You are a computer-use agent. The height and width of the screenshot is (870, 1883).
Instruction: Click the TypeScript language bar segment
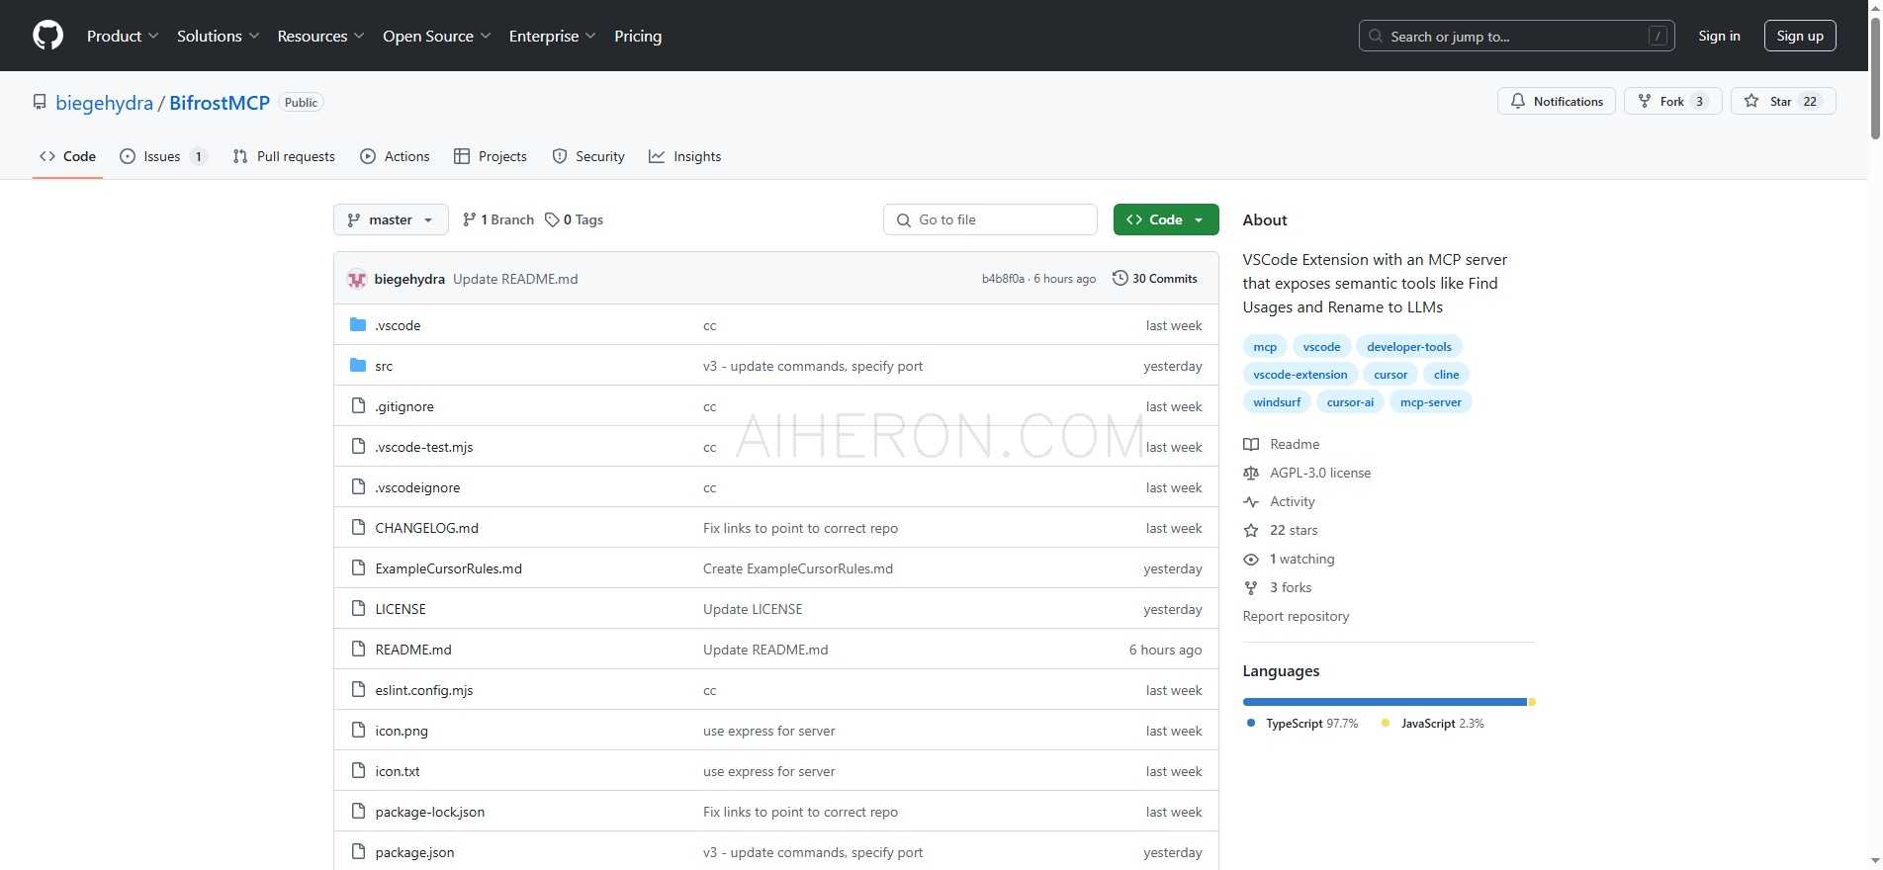1385,702
